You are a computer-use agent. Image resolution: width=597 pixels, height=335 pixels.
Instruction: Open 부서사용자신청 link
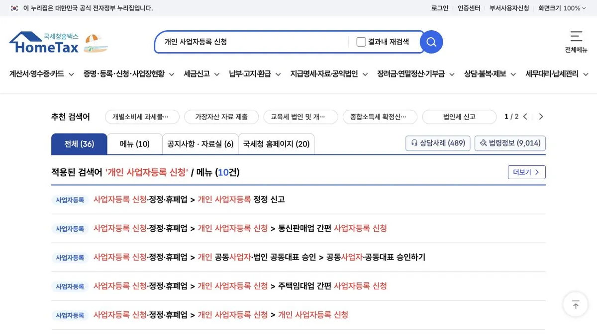pyautogui.click(x=509, y=8)
